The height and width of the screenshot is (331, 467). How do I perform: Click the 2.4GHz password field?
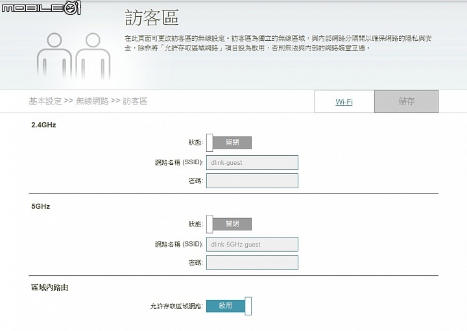252,181
